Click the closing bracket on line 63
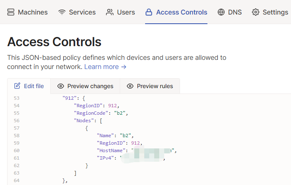Image resolution: width=291 pixels, height=185 pixels. [75, 173]
